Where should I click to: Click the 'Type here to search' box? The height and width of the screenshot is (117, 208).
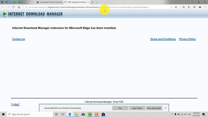[x=30, y=114]
